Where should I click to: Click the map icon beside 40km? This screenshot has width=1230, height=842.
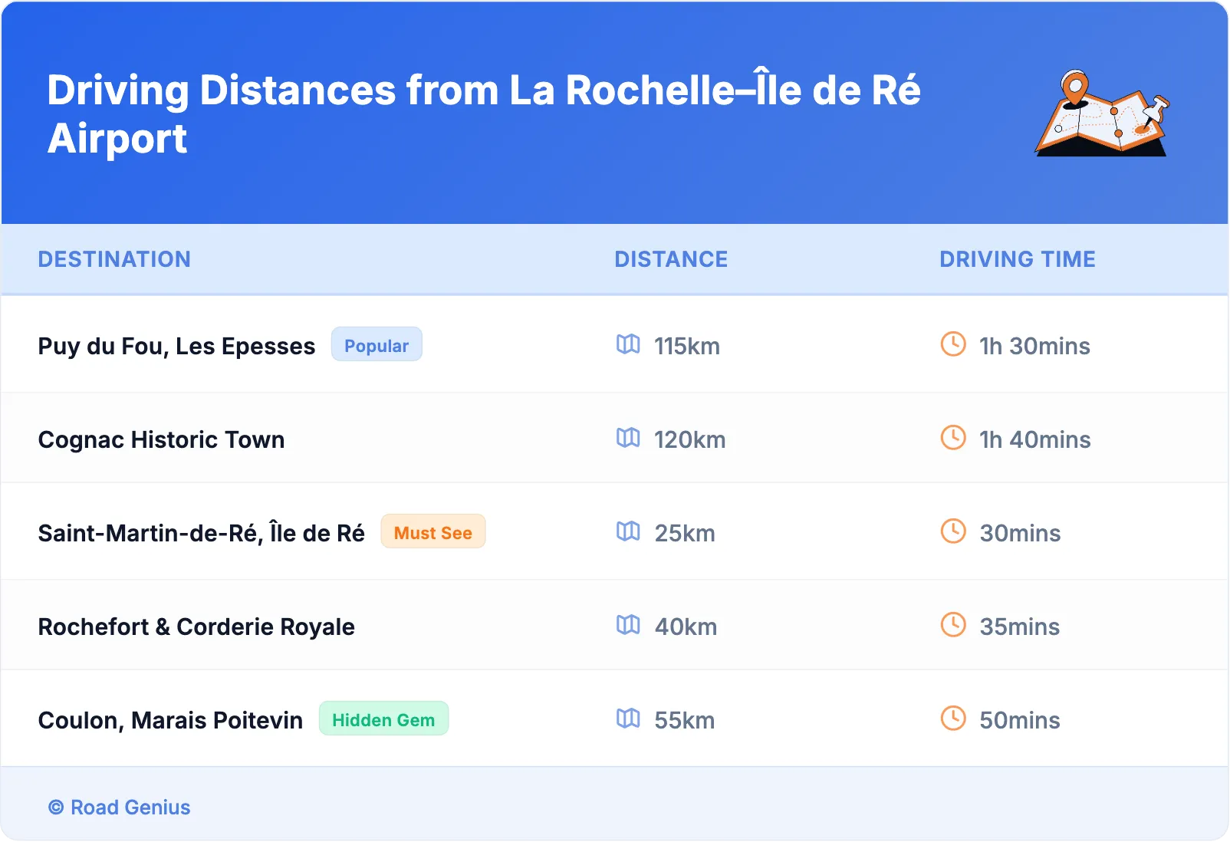[628, 625]
